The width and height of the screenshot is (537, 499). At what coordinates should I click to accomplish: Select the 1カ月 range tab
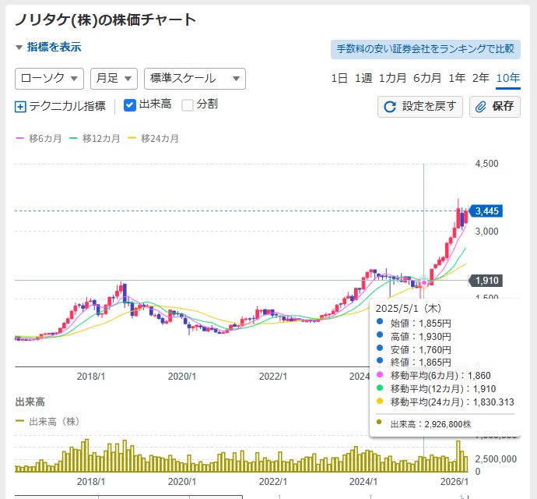[x=392, y=78]
